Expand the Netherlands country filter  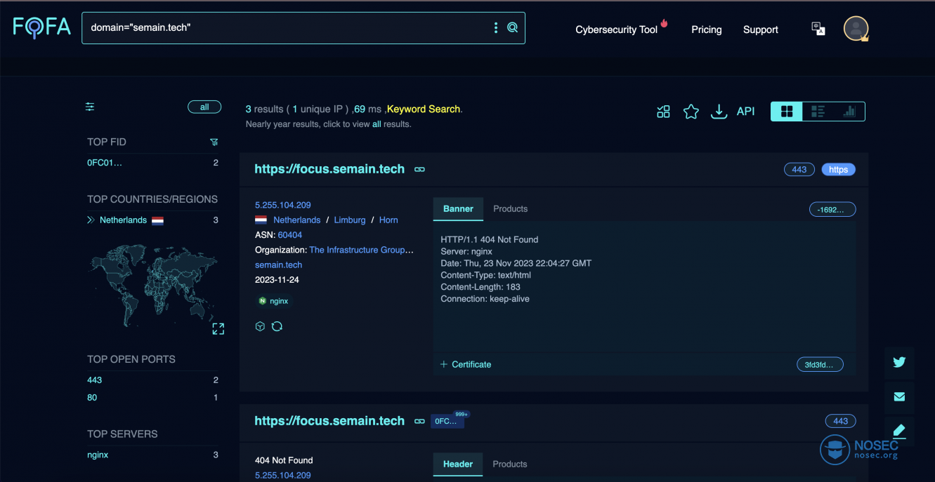click(91, 220)
